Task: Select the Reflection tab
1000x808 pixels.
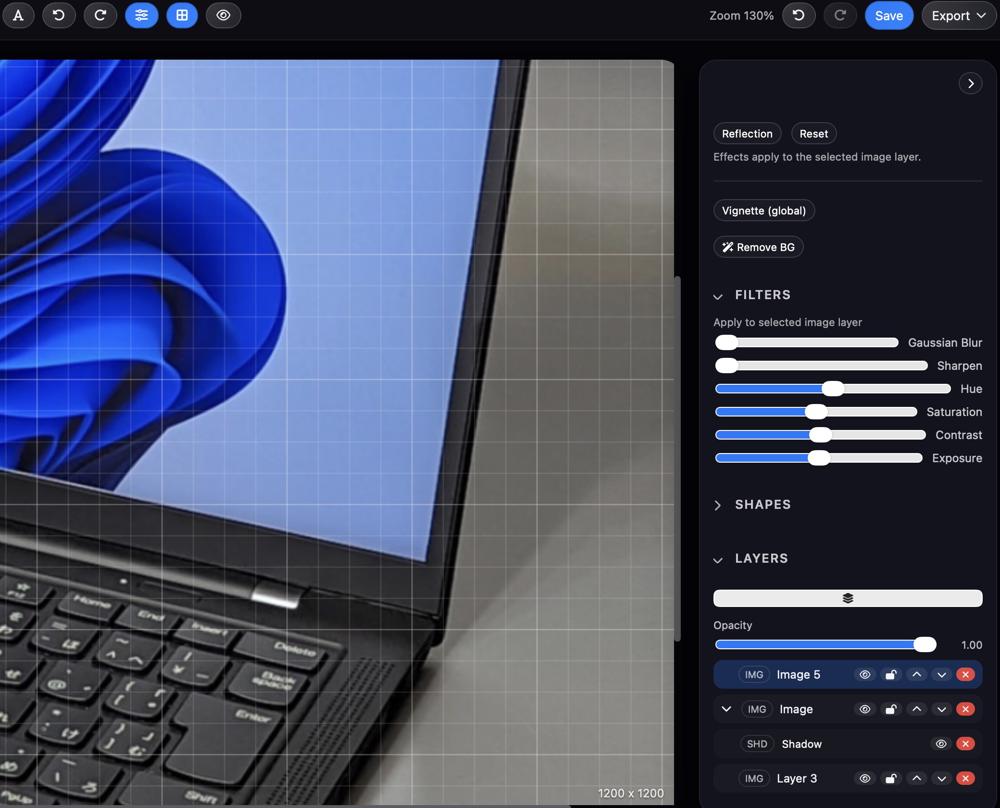Action: coord(747,133)
